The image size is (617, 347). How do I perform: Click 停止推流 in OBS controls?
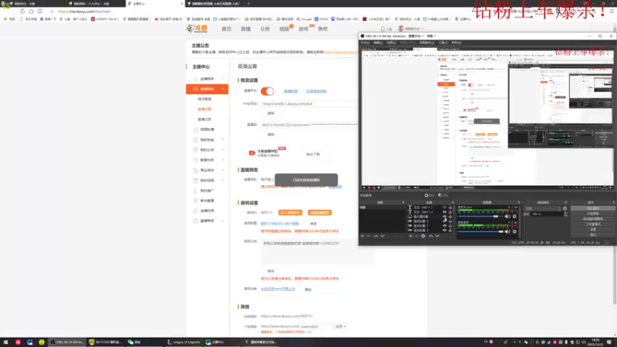tap(592, 208)
